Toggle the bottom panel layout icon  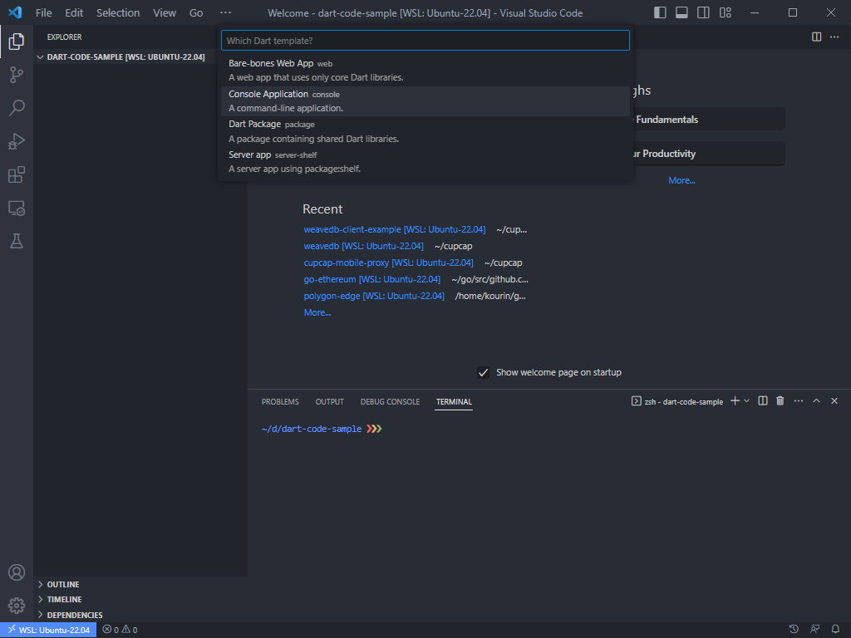[x=681, y=12]
